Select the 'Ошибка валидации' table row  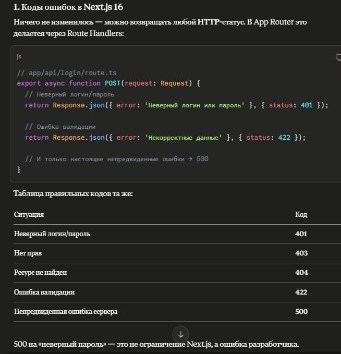pos(177,292)
